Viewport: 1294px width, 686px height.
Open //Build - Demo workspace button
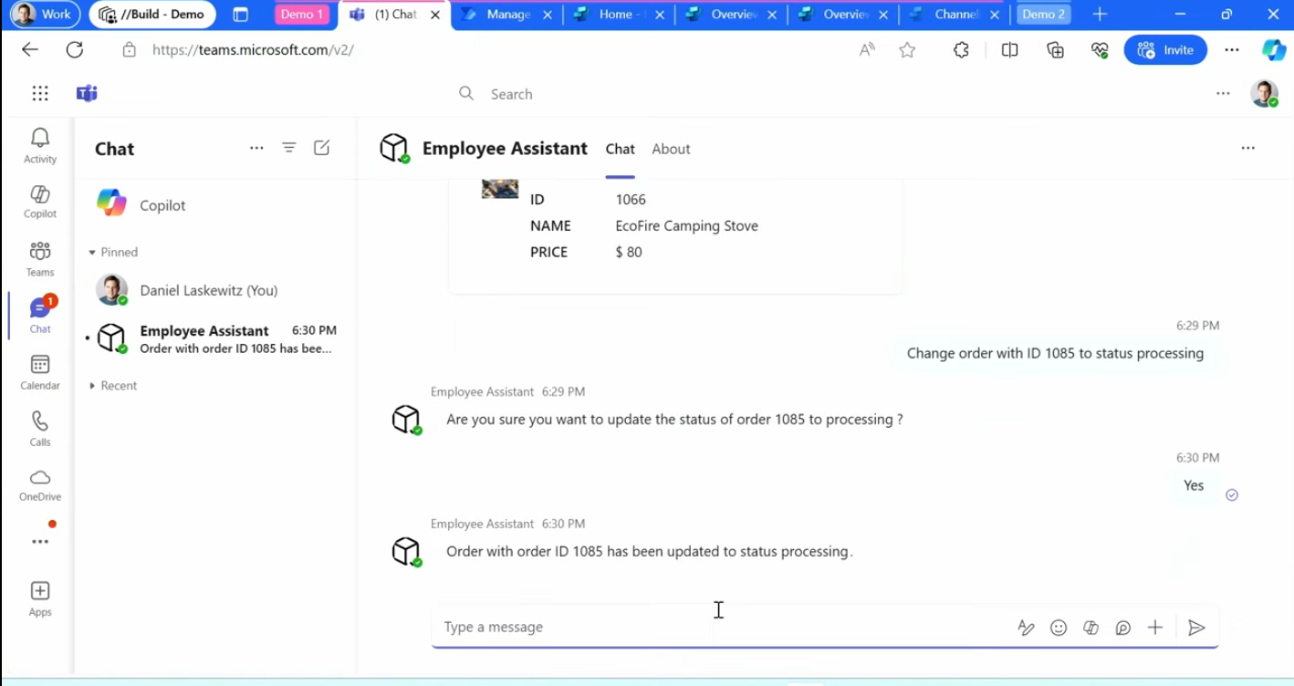click(x=152, y=15)
